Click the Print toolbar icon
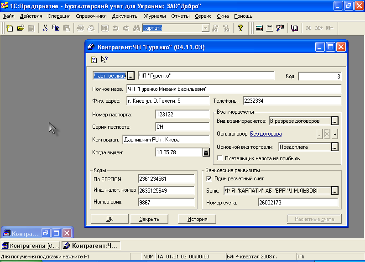This screenshot has height=262, width=365. point(80,28)
